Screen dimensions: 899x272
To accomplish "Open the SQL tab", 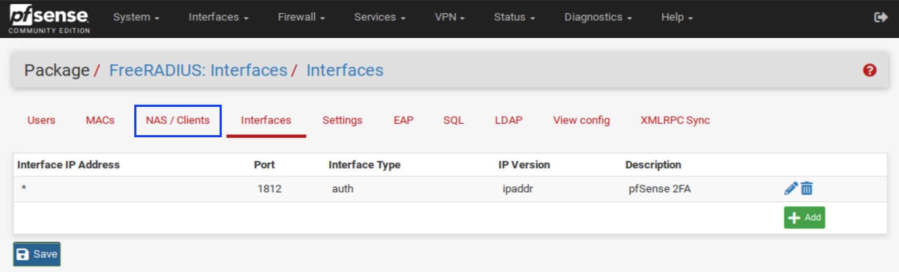I will pyautogui.click(x=453, y=120).
